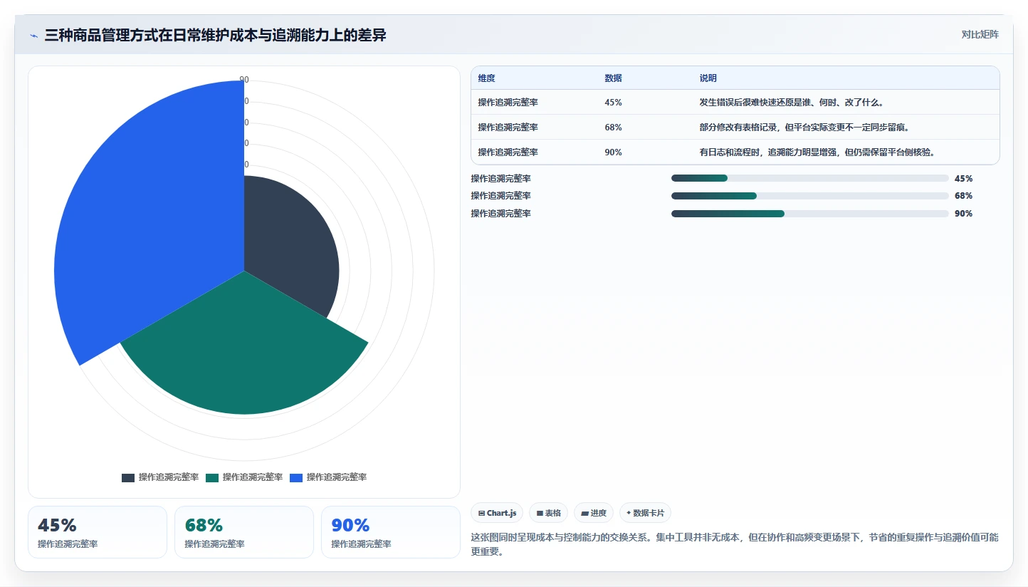Viewport: 1028px width, 587px height.
Task: Click the footer paragraph starting 这张图同时呈现
Action: click(735, 544)
